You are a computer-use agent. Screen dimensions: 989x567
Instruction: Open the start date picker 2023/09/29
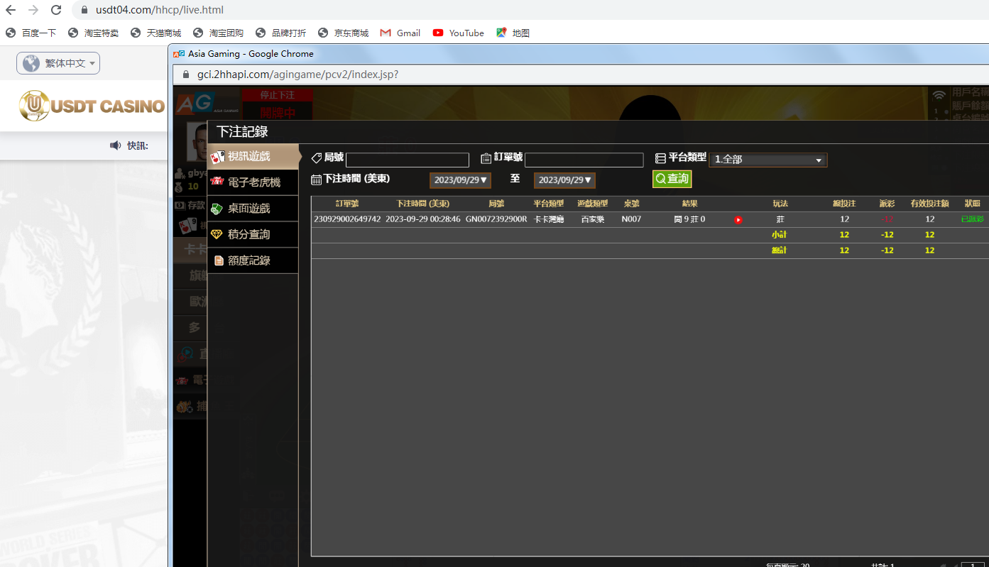pos(460,180)
